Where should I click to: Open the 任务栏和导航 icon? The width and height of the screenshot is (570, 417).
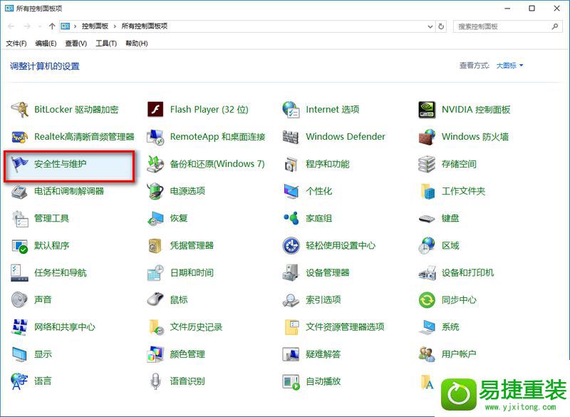19,273
